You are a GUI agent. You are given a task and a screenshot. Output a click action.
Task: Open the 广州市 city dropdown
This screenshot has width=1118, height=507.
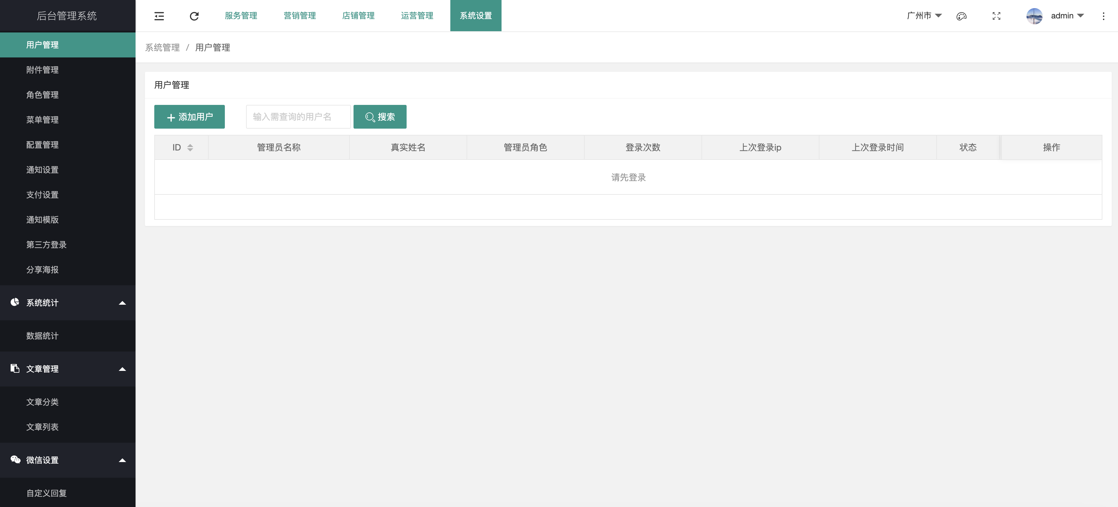click(924, 16)
